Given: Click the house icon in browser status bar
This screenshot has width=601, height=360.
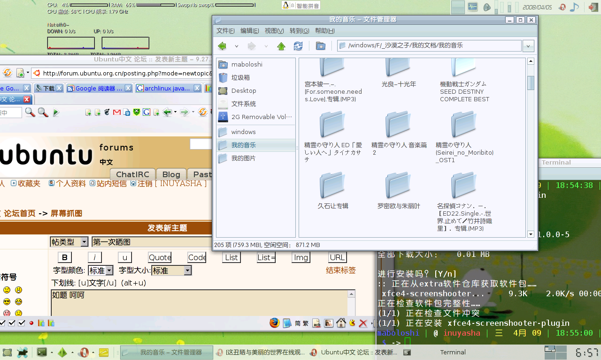Looking at the screenshot, I should [x=341, y=323].
